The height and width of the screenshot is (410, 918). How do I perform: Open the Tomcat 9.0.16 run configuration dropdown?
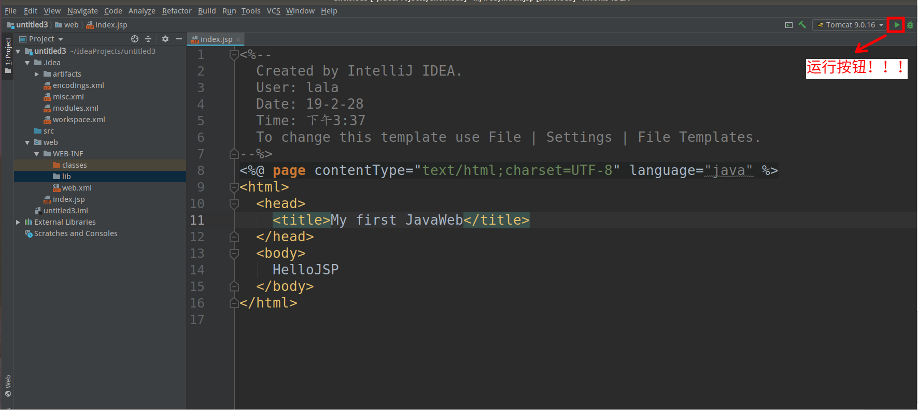click(850, 25)
